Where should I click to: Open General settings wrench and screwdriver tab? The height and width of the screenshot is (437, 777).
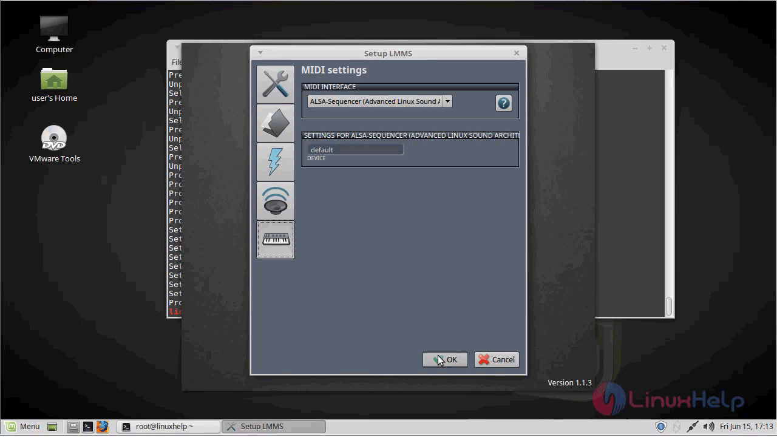click(276, 84)
